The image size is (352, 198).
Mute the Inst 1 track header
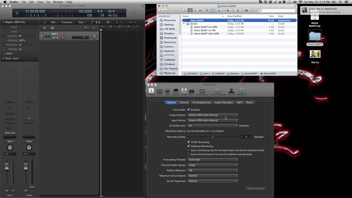pos(54,38)
